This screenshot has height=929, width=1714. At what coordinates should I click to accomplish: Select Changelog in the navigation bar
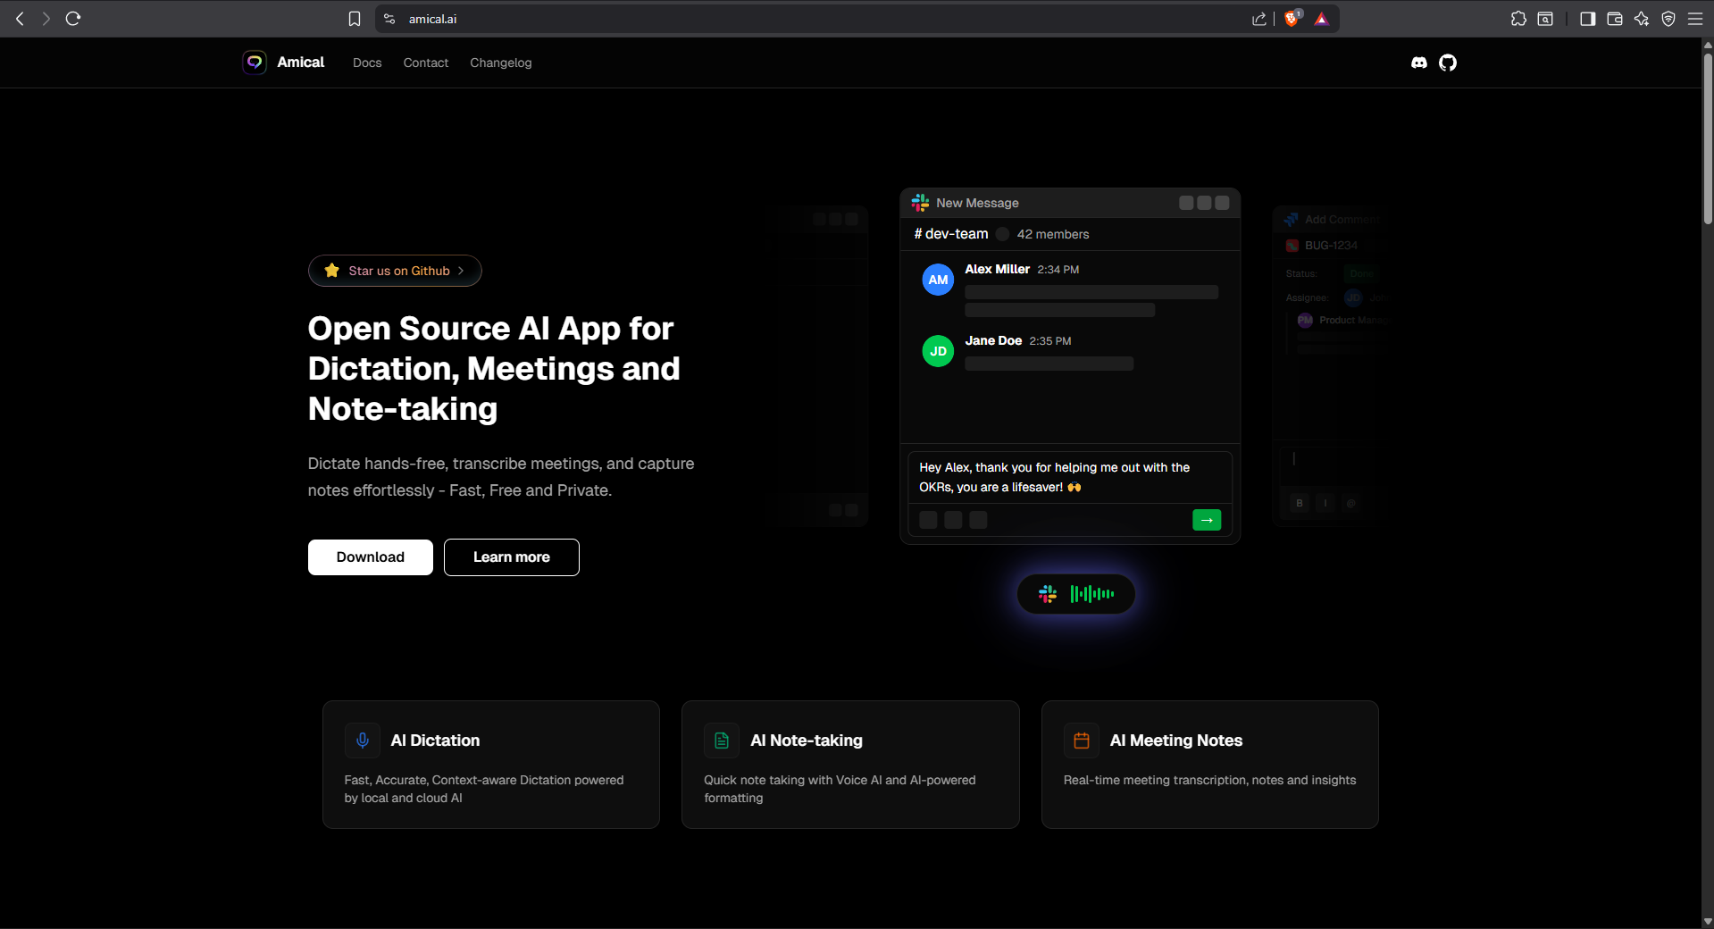tap(500, 63)
